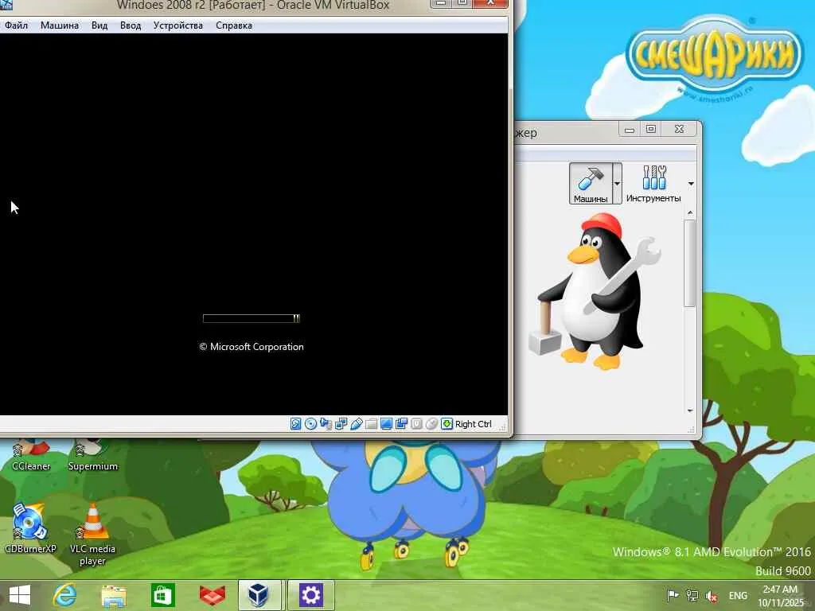815x611 pixels.
Task: Click the mouse integration indicator in VM status bar
Action: pyautogui.click(x=431, y=424)
